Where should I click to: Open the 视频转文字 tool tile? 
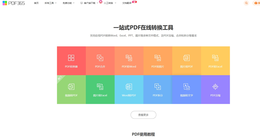point(187,90)
